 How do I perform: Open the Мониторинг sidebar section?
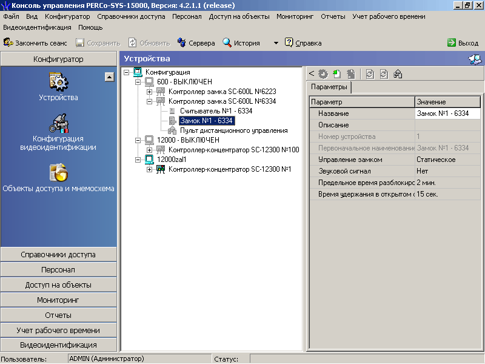[58, 300]
